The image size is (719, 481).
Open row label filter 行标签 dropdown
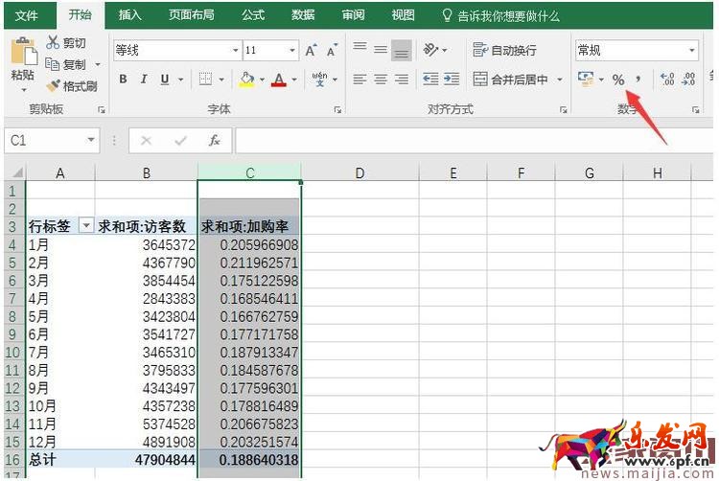85,225
